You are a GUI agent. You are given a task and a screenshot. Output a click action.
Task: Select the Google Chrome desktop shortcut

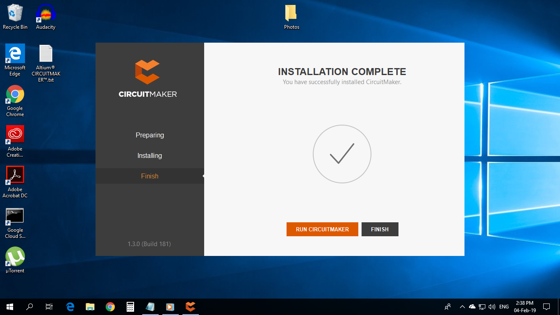click(15, 101)
